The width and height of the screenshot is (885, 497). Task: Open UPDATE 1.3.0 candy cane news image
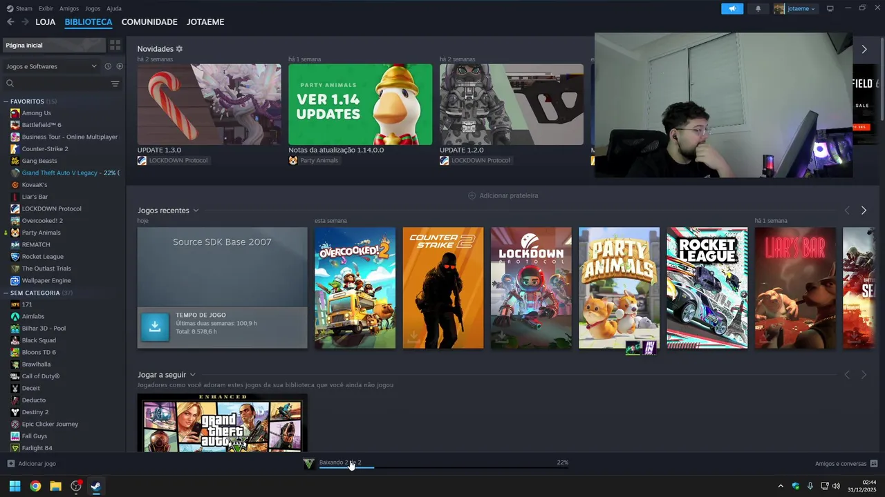209,104
